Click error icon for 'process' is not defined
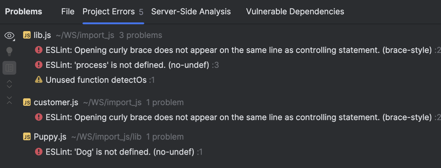 pyautogui.click(x=39, y=65)
